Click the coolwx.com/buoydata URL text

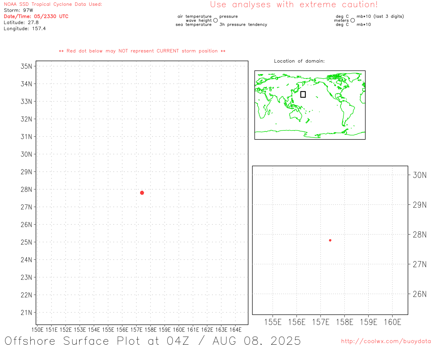386,341
